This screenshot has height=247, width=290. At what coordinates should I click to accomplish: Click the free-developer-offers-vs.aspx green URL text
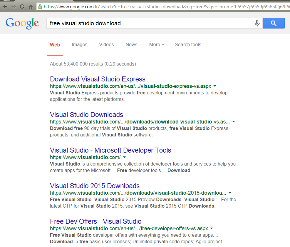[129, 228]
